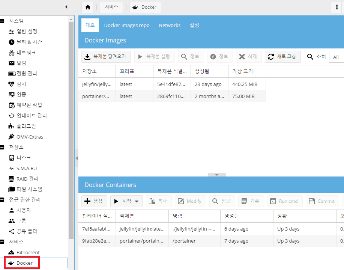
Task: Select the jellyfin/jelly... image row
Action: pos(172,84)
